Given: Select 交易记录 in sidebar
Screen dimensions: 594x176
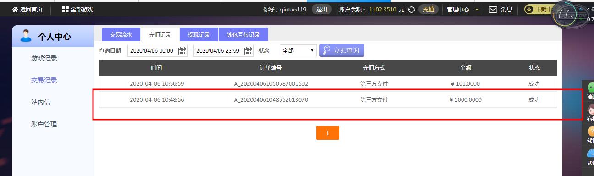Looking at the screenshot, I should pyautogui.click(x=44, y=80).
